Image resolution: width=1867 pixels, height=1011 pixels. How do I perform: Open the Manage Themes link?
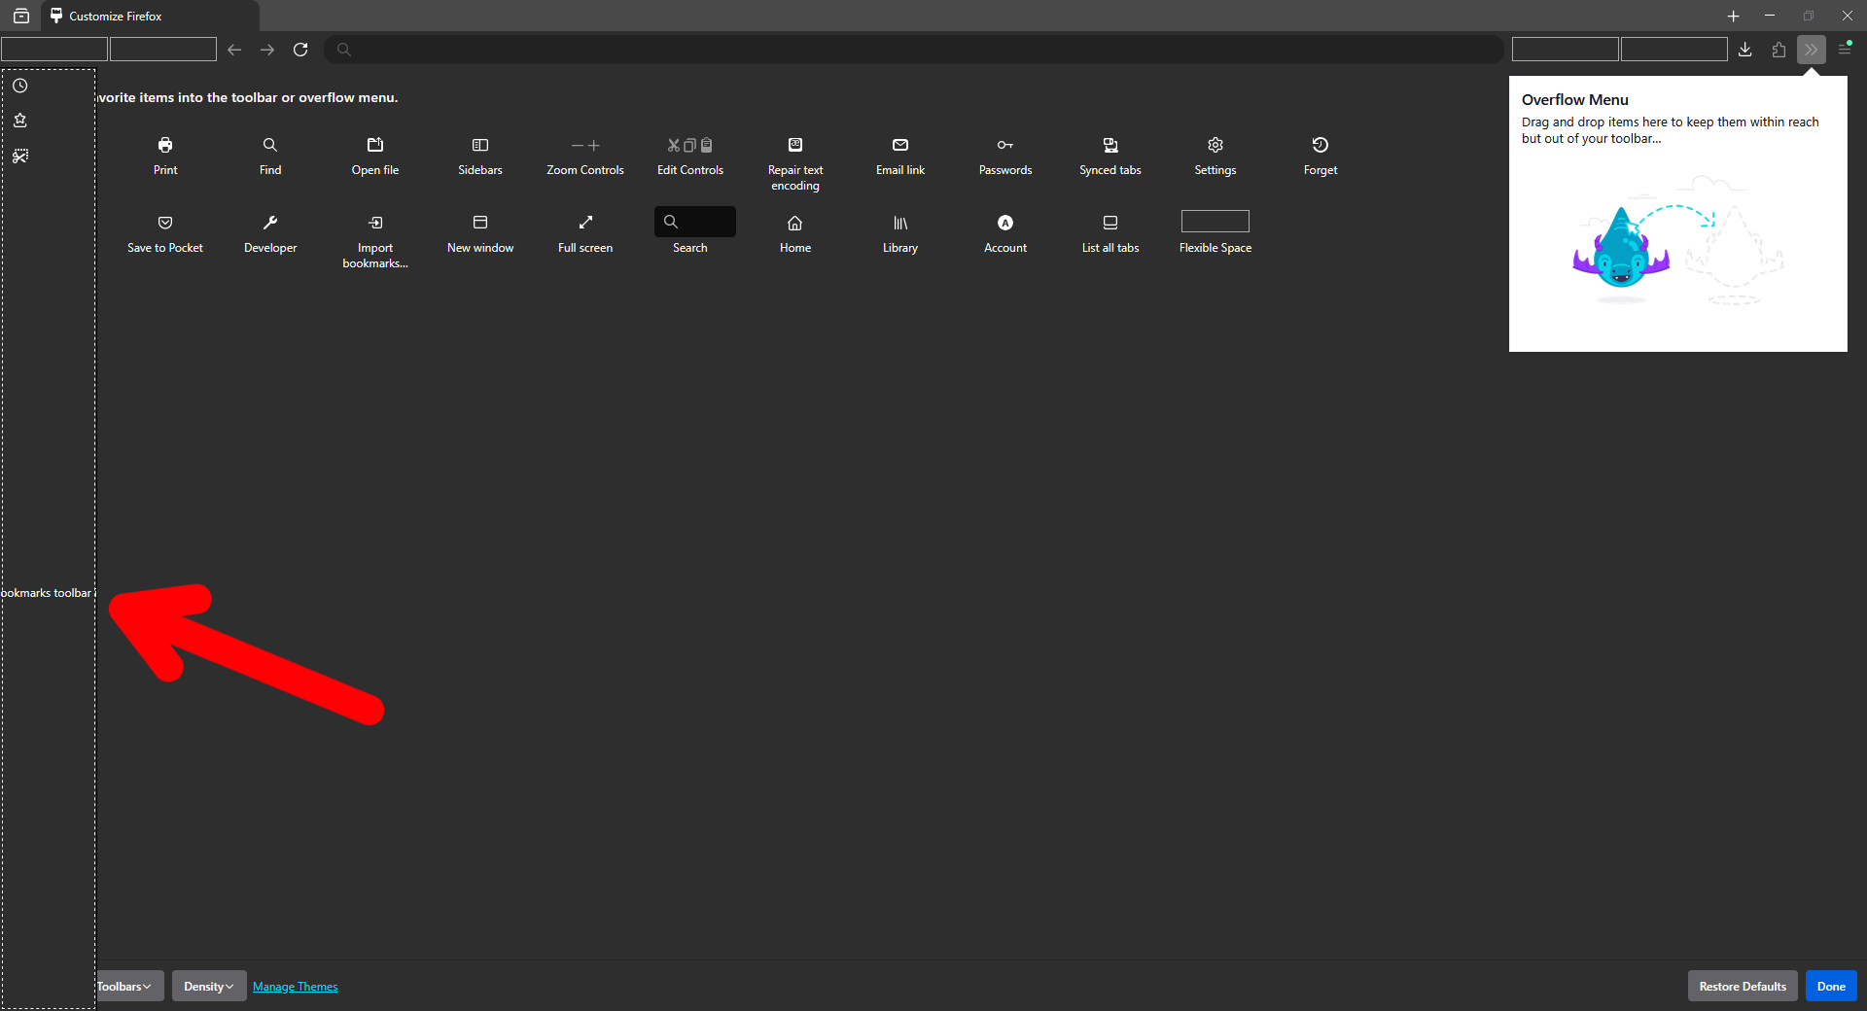(296, 987)
